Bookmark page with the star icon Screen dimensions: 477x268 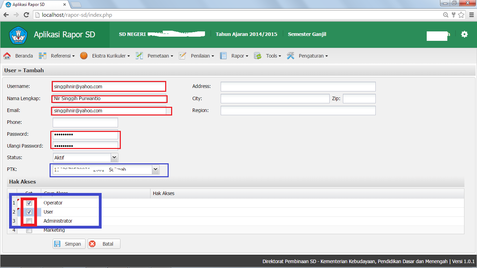point(461,15)
